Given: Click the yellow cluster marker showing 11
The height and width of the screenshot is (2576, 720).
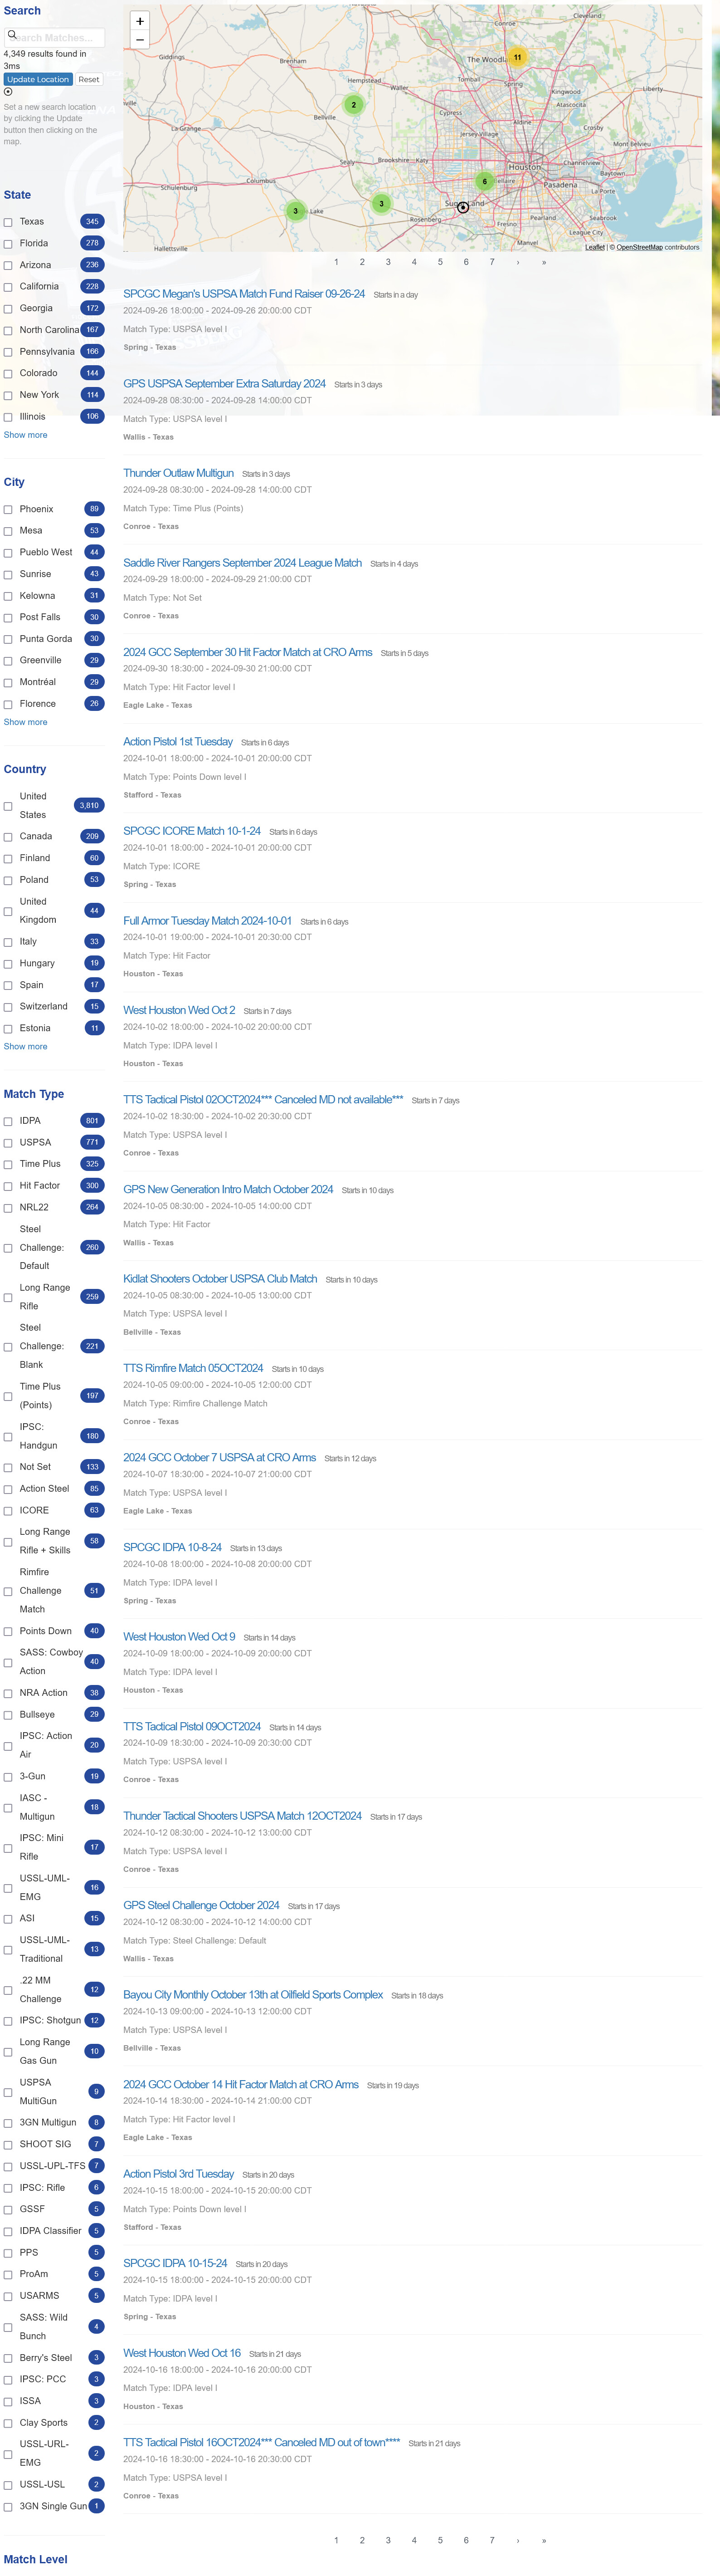Looking at the screenshot, I should pyautogui.click(x=517, y=57).
